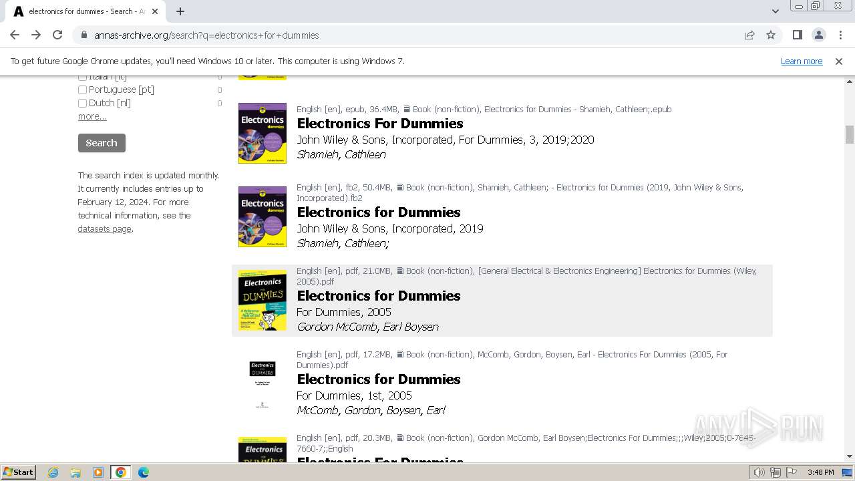This screenshot has height=481, width=855.
Task: Open the Action Center flag icon
Action: [792, 472]
